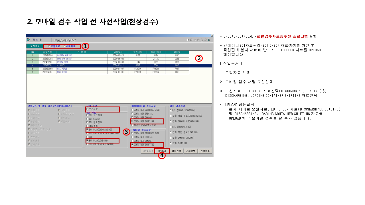This screenshot has height=205, width=365.
Task: Click the cancel circle icon in the toolbar
Action: click(198, 40)
